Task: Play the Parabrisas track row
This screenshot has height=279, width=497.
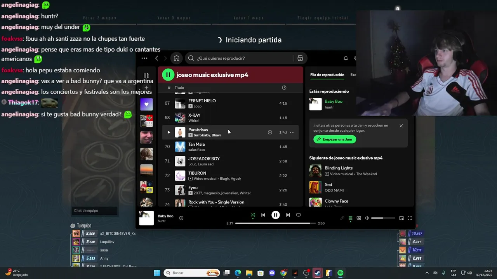Action: (x=169, y=132)
